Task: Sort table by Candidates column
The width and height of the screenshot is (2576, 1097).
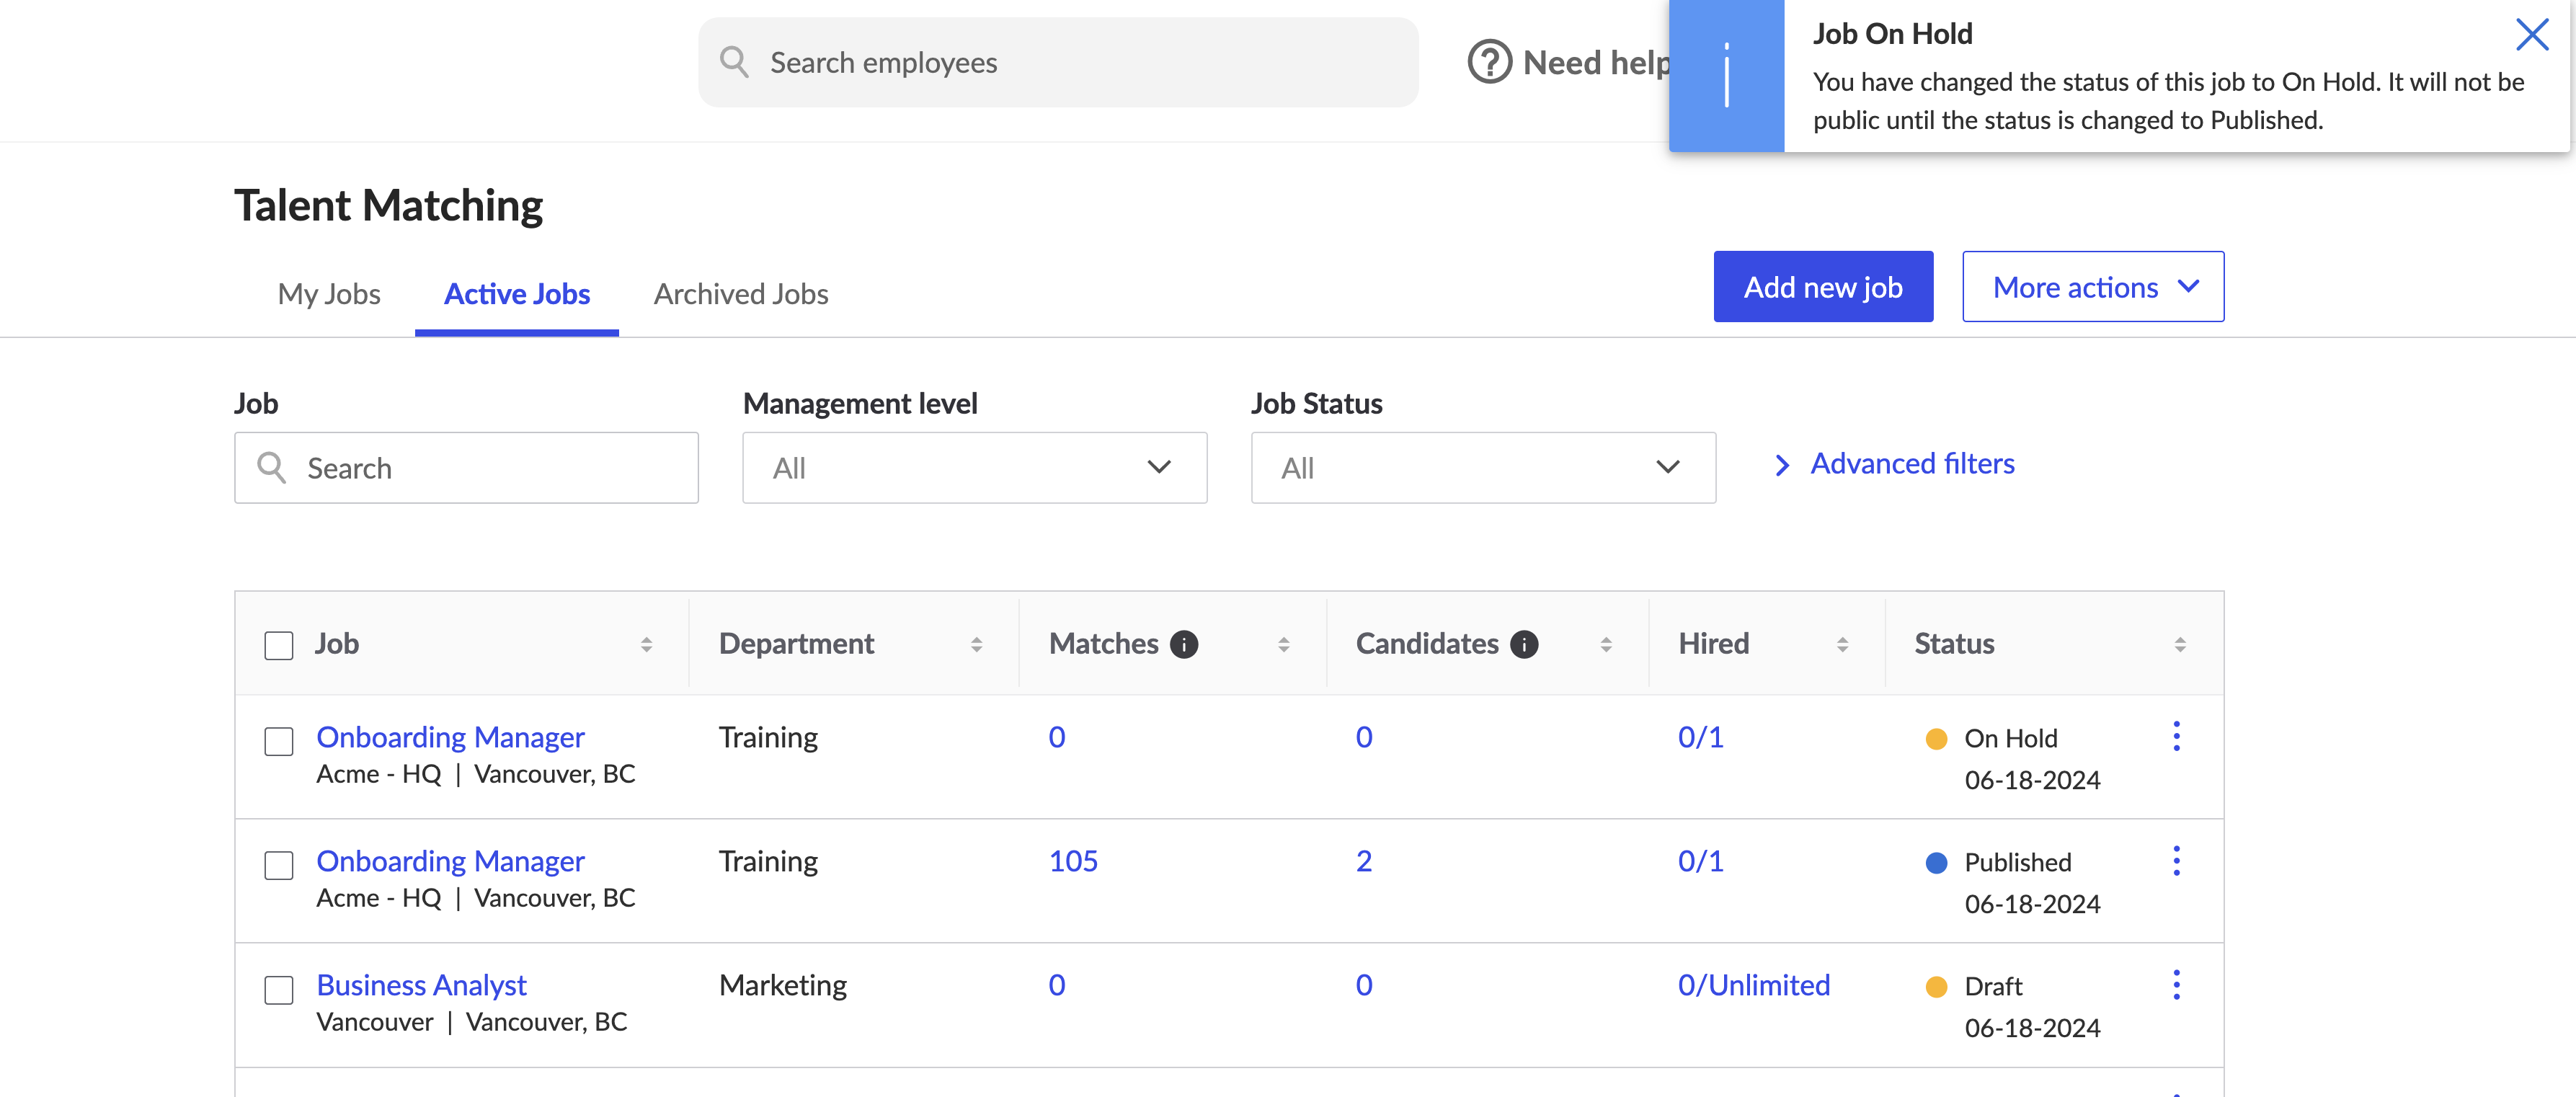Action: tap(1606, 645)
